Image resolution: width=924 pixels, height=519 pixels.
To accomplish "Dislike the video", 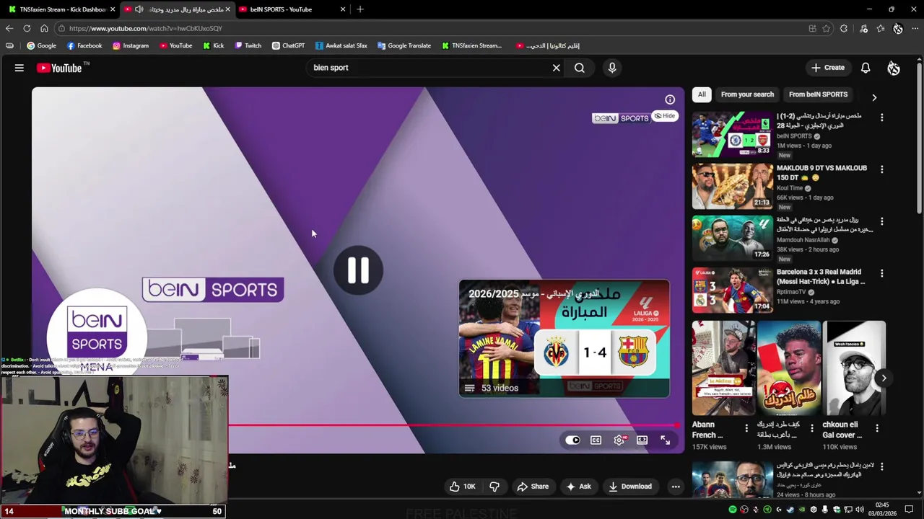I will [494, 487].
